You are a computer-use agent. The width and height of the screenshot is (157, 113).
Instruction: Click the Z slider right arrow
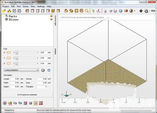click(x=38, y=64)
